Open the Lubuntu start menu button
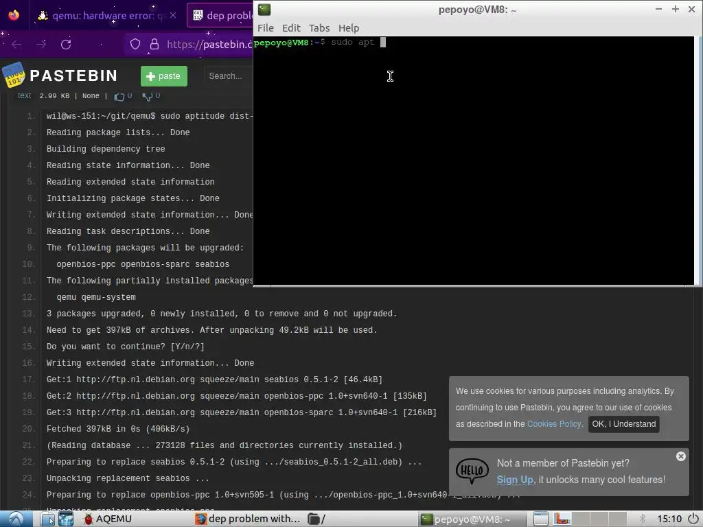This screenshot has width=703, height=527. coord(16,519)
